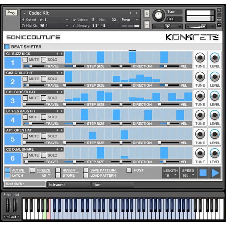The width and height of the screenshot is (226, 226).
Task: Mute track 5 Open Hat
Action: tap(25, 136)
